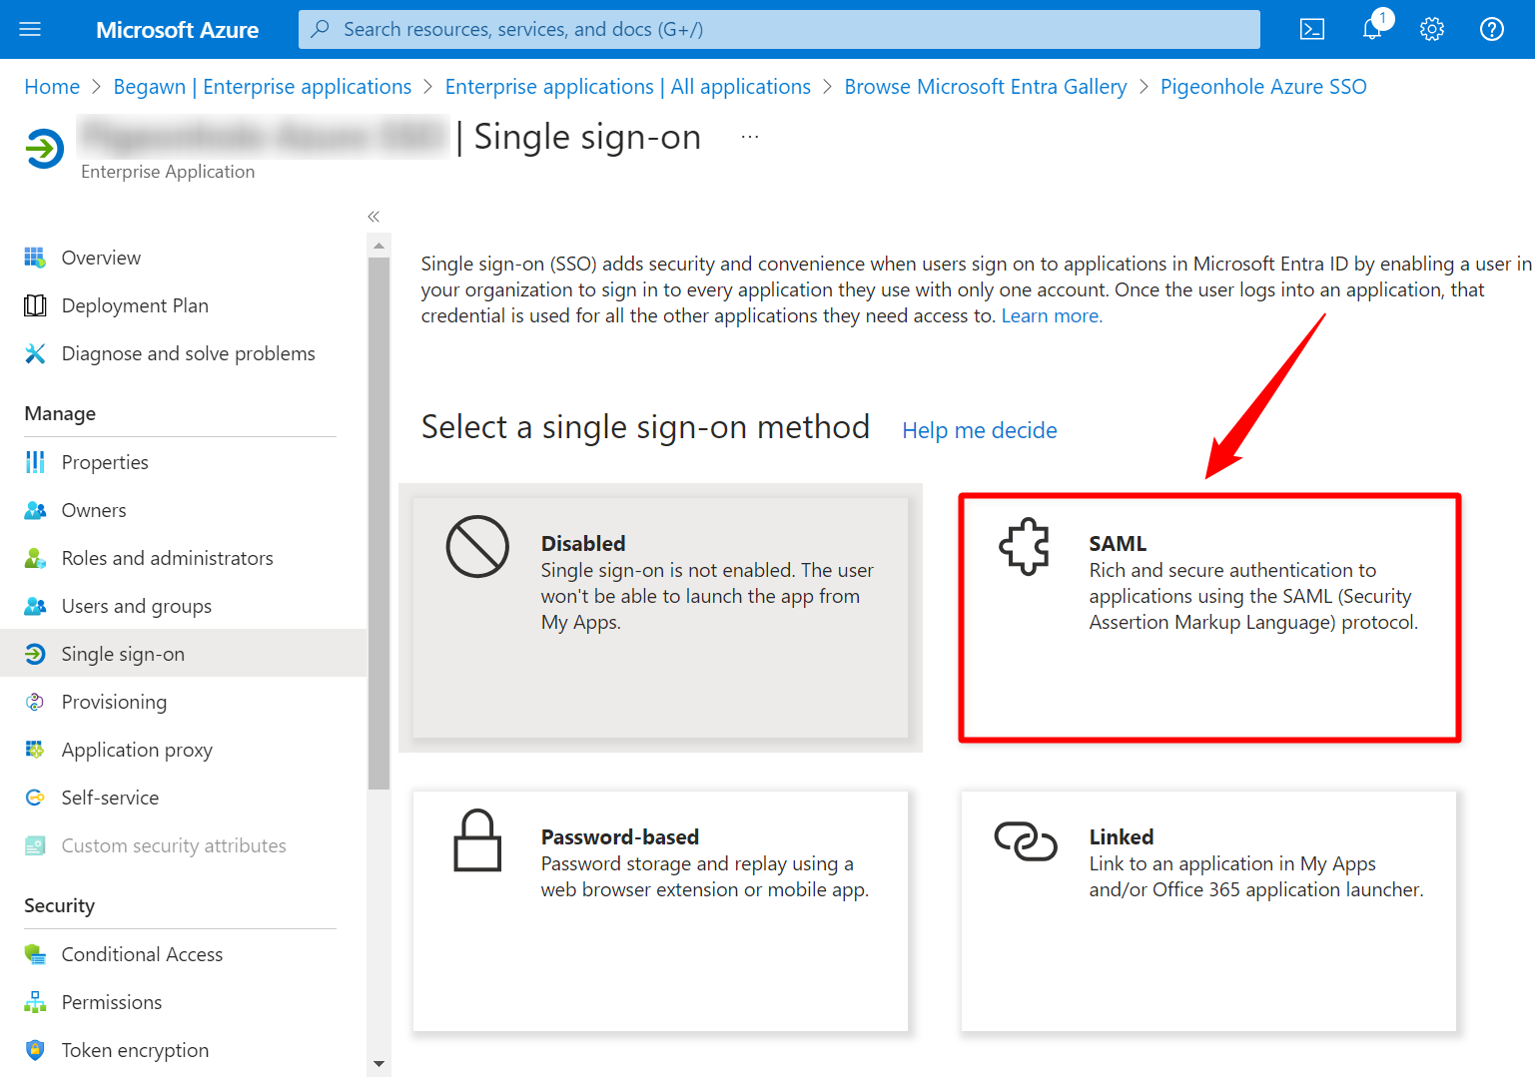
Task: Click the Disabled prohibition circle icon
Action: coord(477,546)
